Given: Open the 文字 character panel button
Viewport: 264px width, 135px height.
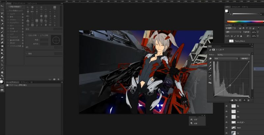Looking at the screenshot, I should click(194, 120).
